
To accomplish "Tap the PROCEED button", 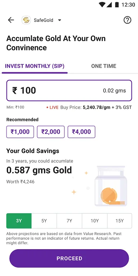I will click(x=69, y=258).
